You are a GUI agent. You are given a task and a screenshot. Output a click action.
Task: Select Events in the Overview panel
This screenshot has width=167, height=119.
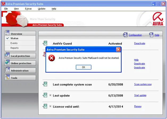pos(20,43)
